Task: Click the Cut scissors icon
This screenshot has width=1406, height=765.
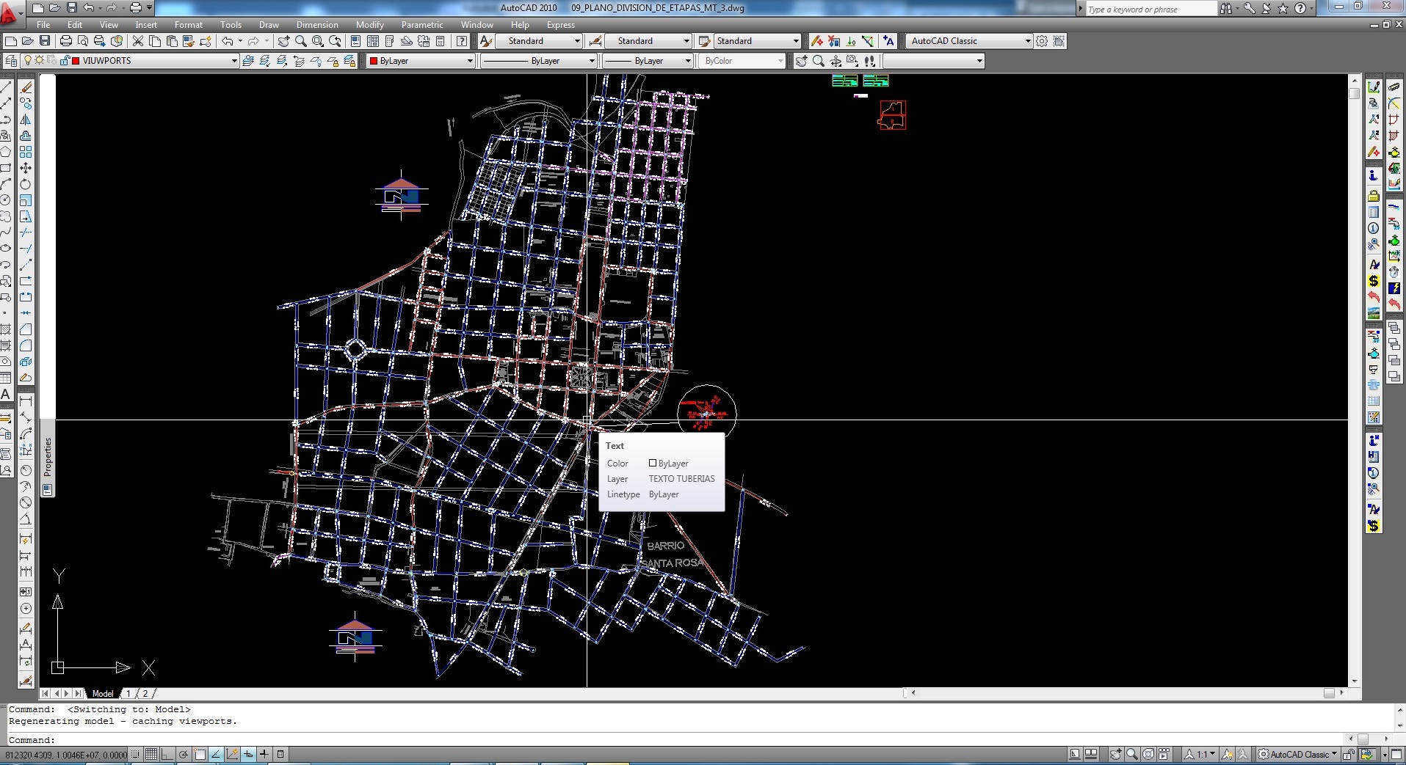Action: tap(138, 41)
